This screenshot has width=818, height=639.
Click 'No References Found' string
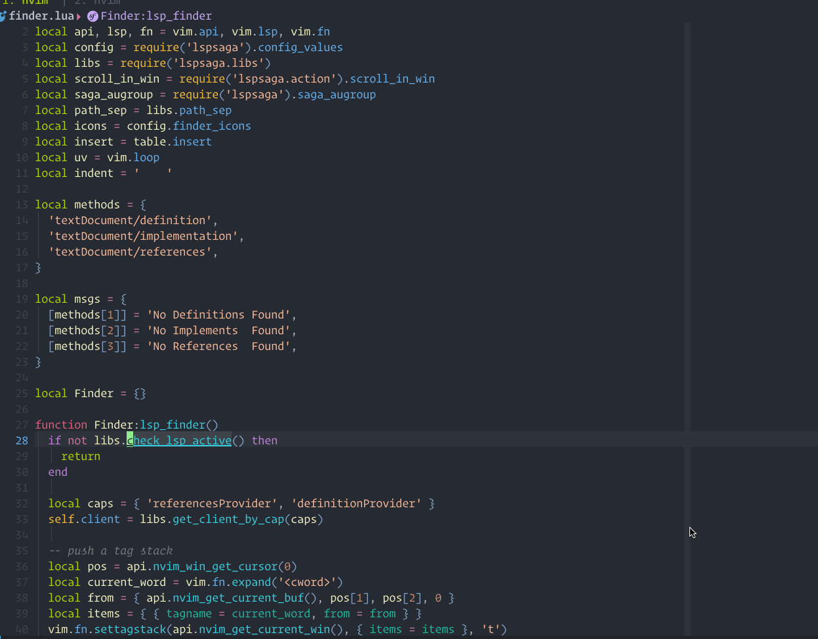218,346
